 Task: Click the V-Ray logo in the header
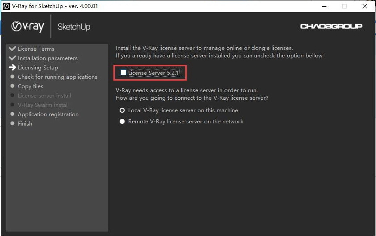[x=28, y=27]
